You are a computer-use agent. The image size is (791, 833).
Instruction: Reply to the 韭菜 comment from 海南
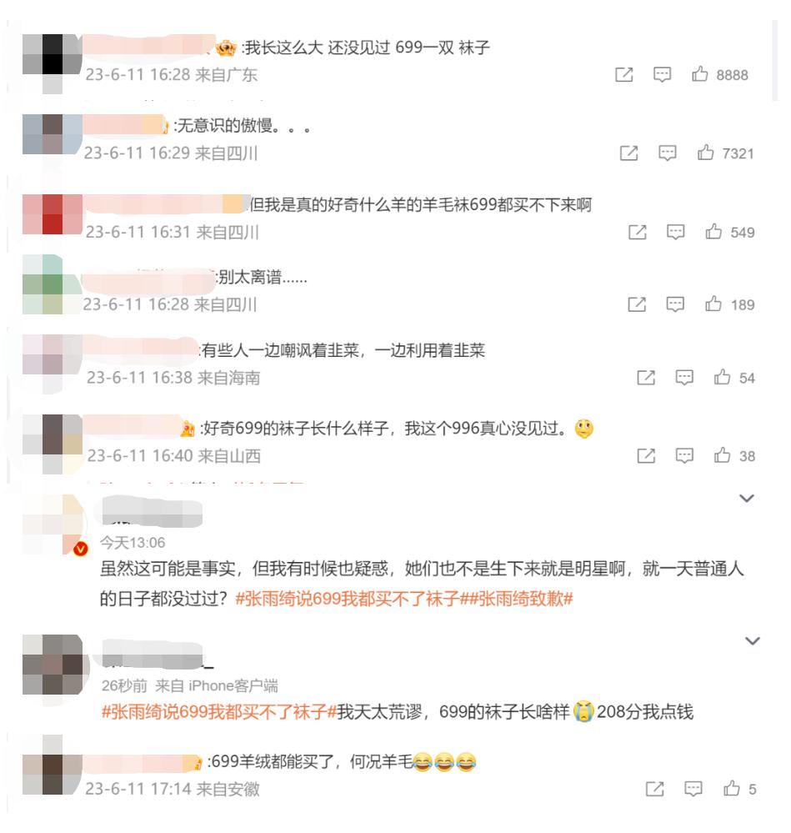(684, 378)
